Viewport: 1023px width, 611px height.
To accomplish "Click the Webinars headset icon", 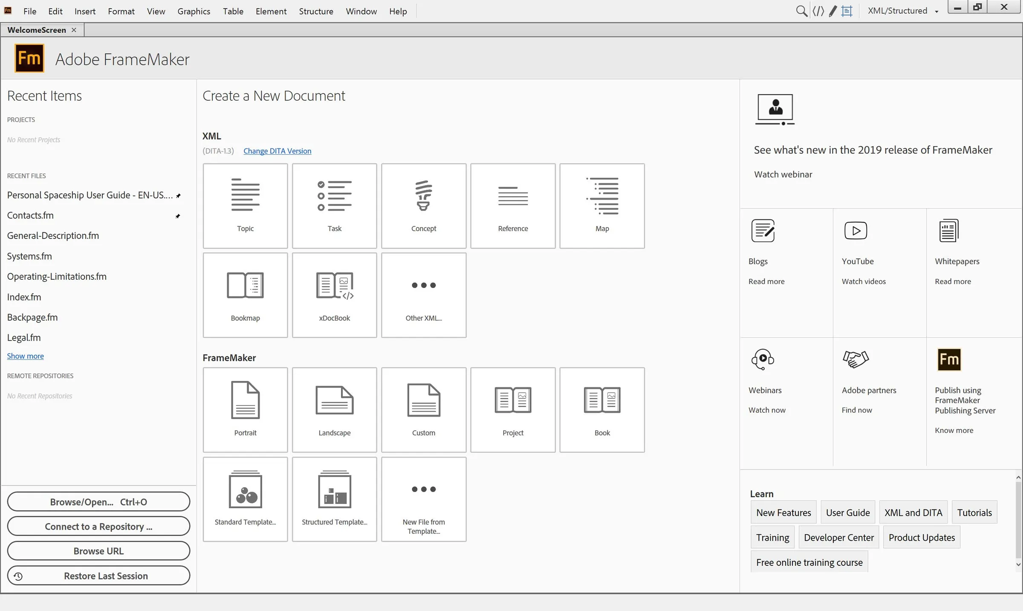I will (x=763, y=359).
